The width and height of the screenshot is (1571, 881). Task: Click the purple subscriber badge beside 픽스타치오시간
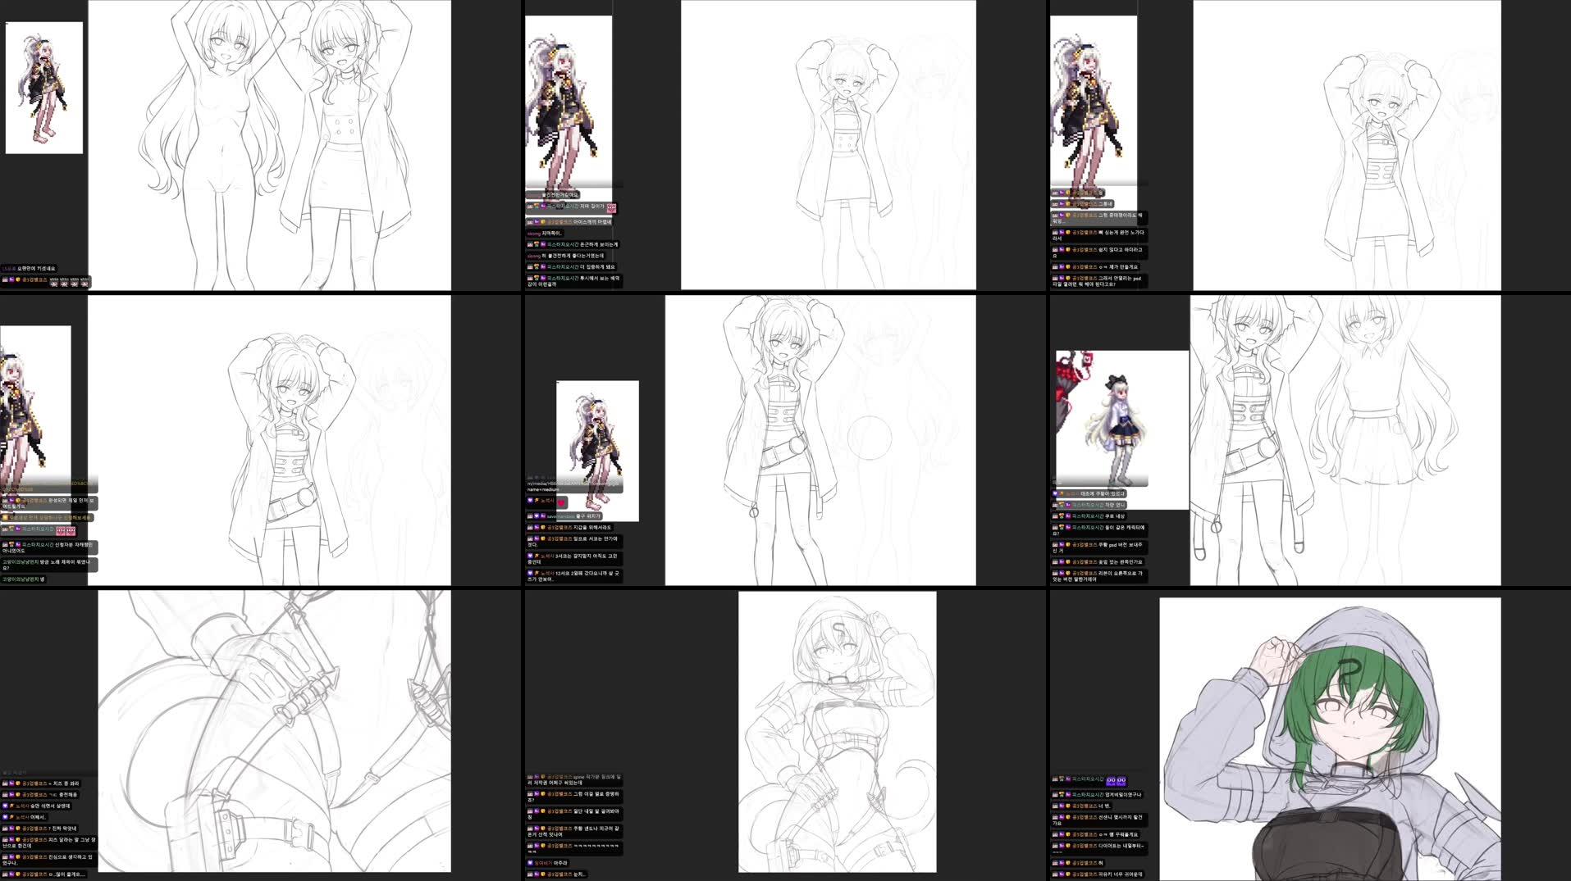[543, 244]
